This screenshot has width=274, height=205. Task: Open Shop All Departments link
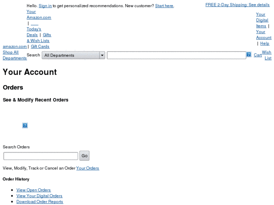click(15, 55)
